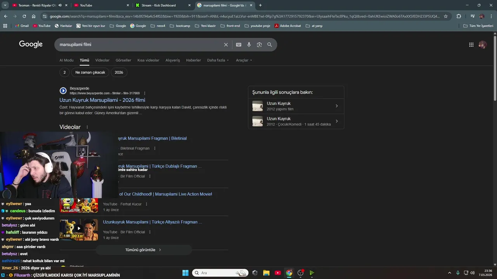Select the Haberler search tab
This screenshot has height=279, width=497.
point(193,60)
